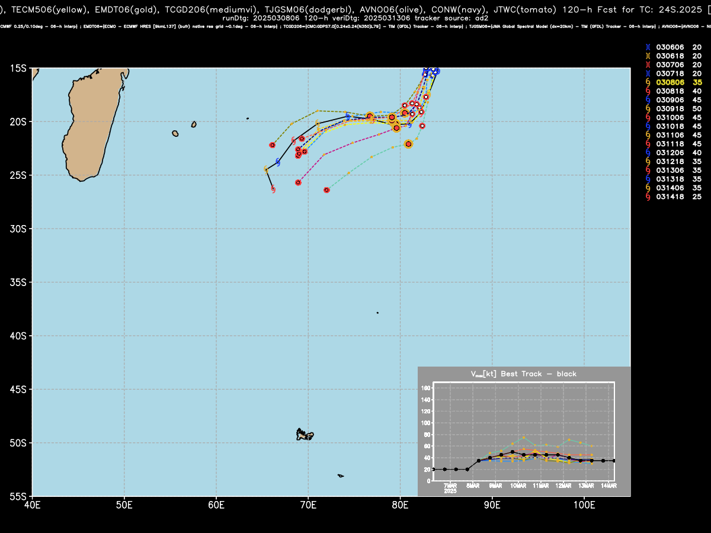The width and height of the screenshot is (711, 533).
Task: Click the 50 intensity value for 030918
Action: (x=697, y=109)
